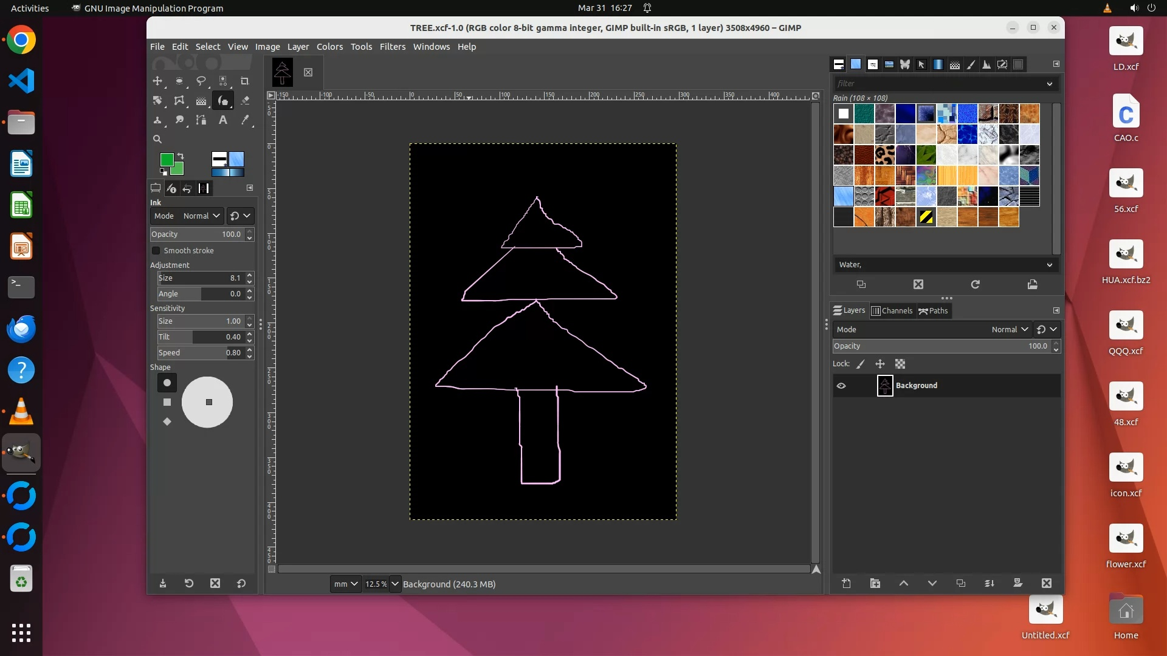
Task: Select the Color Picker eyedropper tool
Action: pyautogui.click(x=245, y=120)
